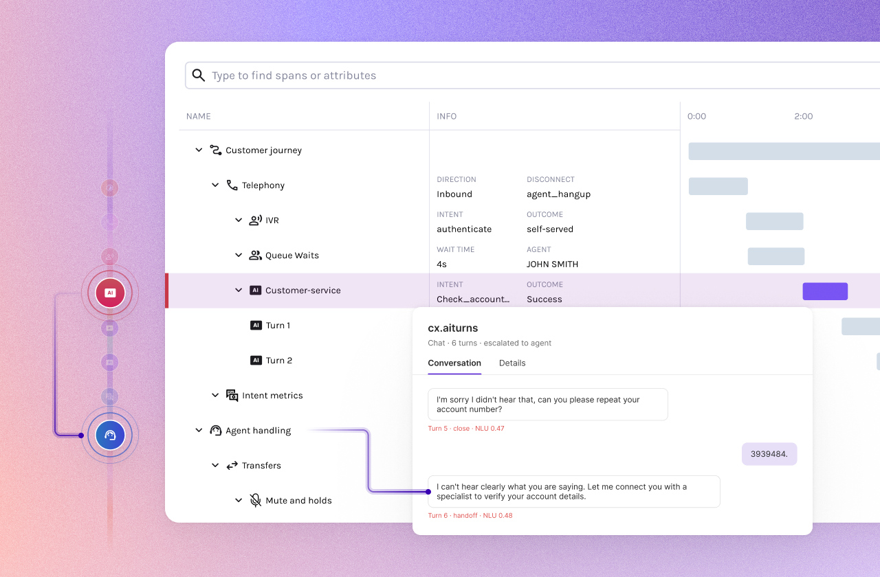Click the 'Turn 6 · handoff · NLU 0.48' label
Image resolution: width=880 pixels, height=577 pixels.
(x=470, y=515)
